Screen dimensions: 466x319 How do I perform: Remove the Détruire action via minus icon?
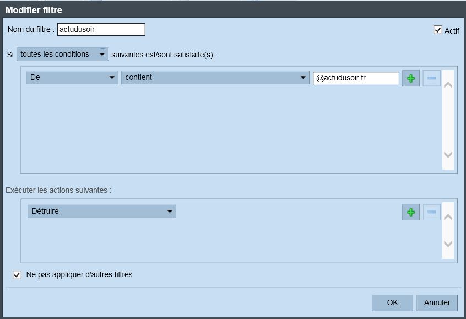pyautogui.click(x=431, y=212)
